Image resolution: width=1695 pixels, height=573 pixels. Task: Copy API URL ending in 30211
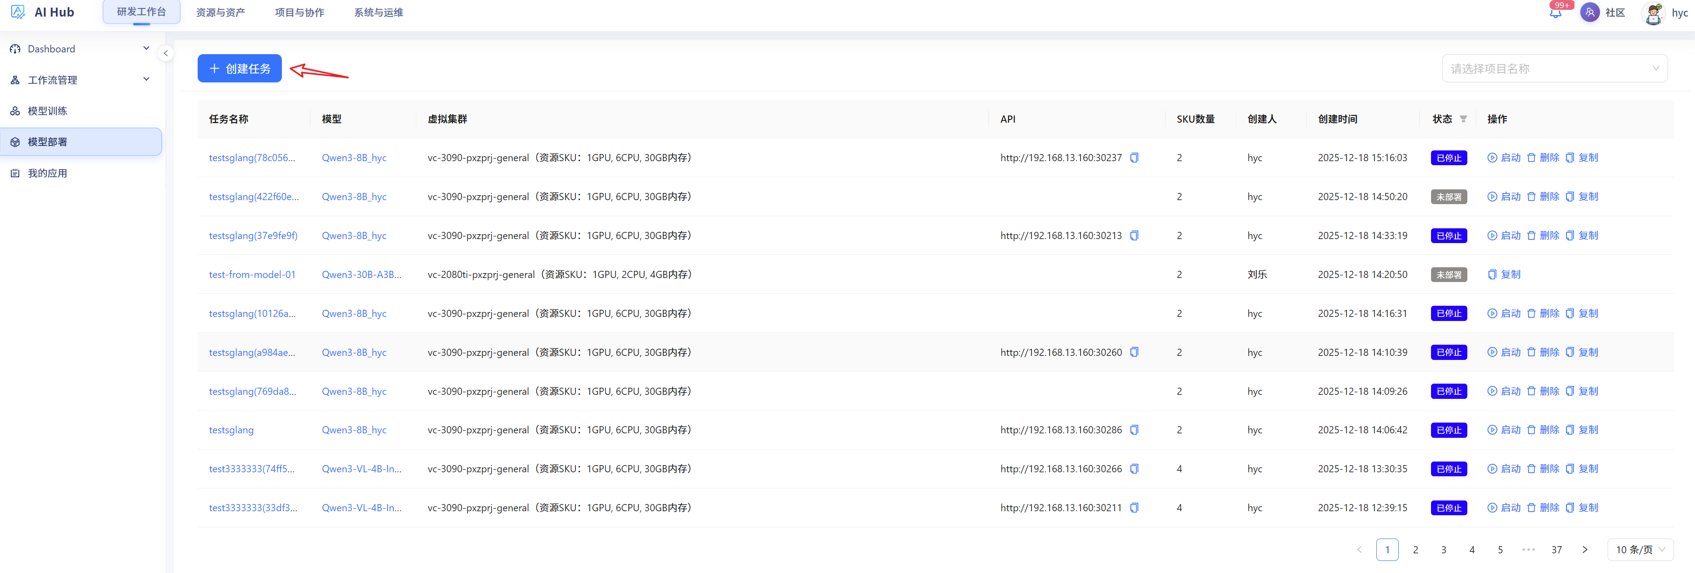1134,507
